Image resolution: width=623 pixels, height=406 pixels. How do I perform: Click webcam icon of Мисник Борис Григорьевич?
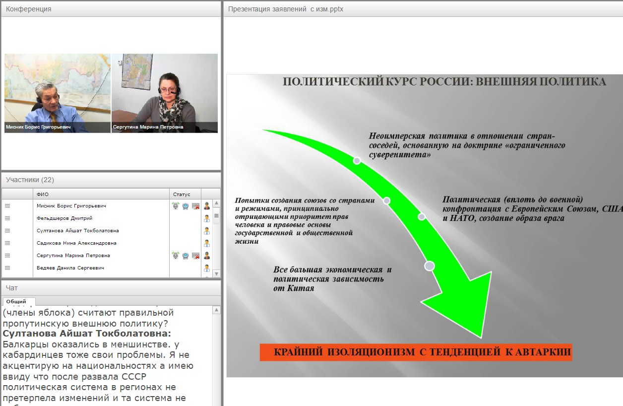pos(186,206)
